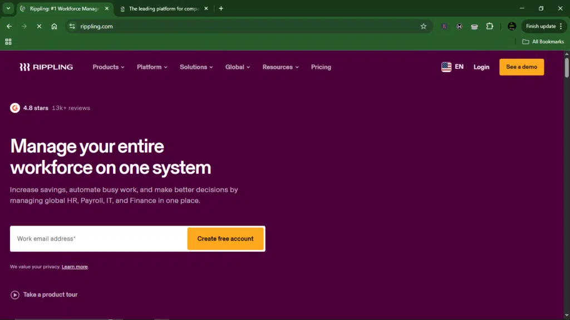
Task: Expand the Solutions dropdown
Action: pos(196,67)
